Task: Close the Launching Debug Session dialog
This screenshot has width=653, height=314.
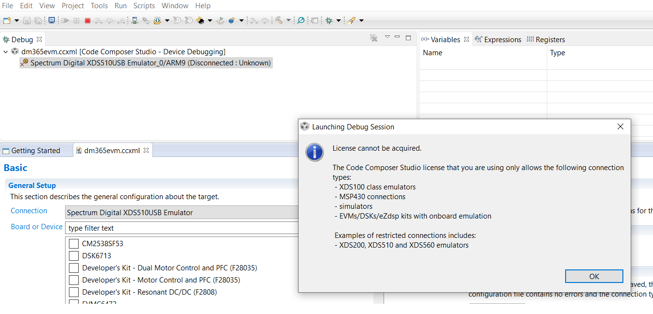Action: pos(620,126)
